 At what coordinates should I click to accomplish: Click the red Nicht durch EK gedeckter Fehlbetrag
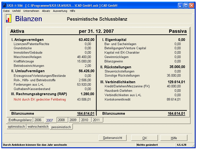point(40,100)
